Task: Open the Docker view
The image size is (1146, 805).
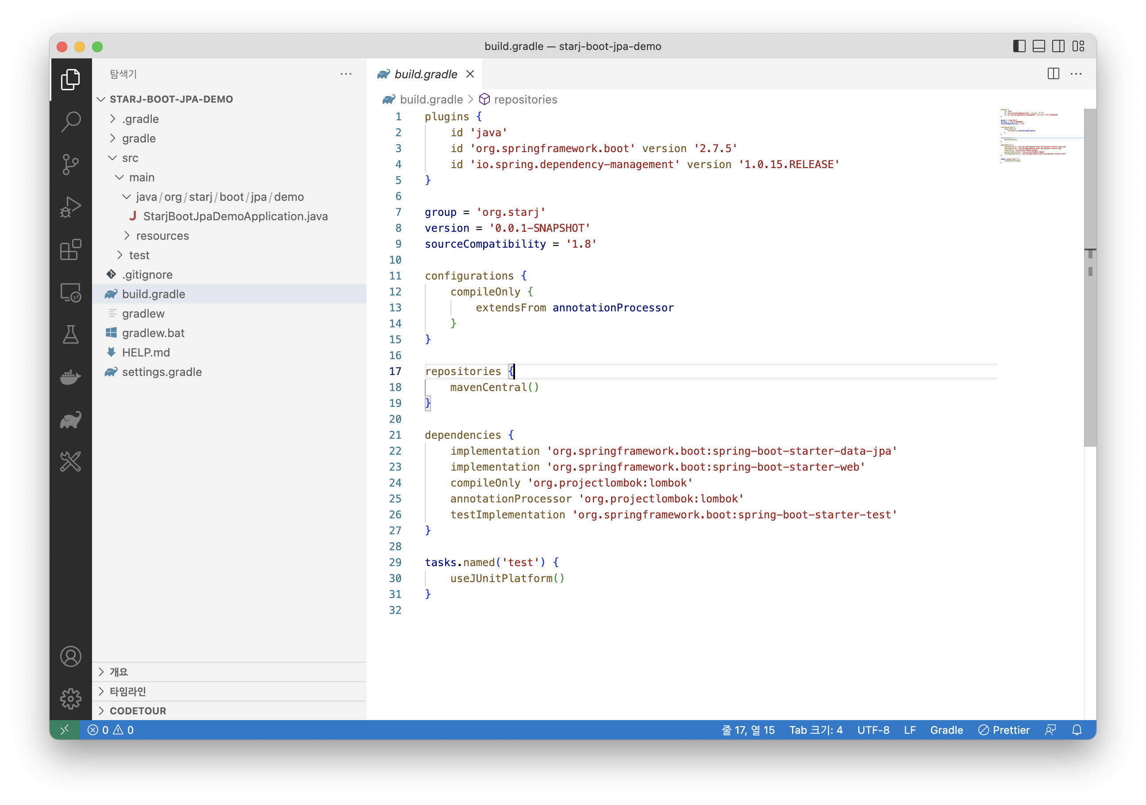Action: [70, 377]
